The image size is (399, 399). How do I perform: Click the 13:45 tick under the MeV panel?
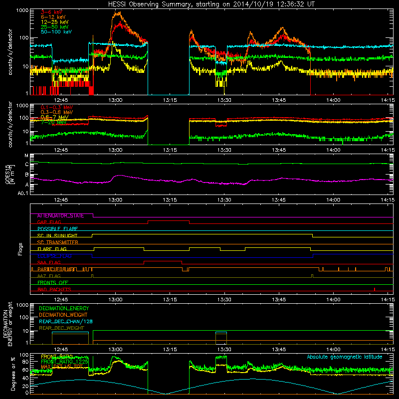tap(279, 150)
